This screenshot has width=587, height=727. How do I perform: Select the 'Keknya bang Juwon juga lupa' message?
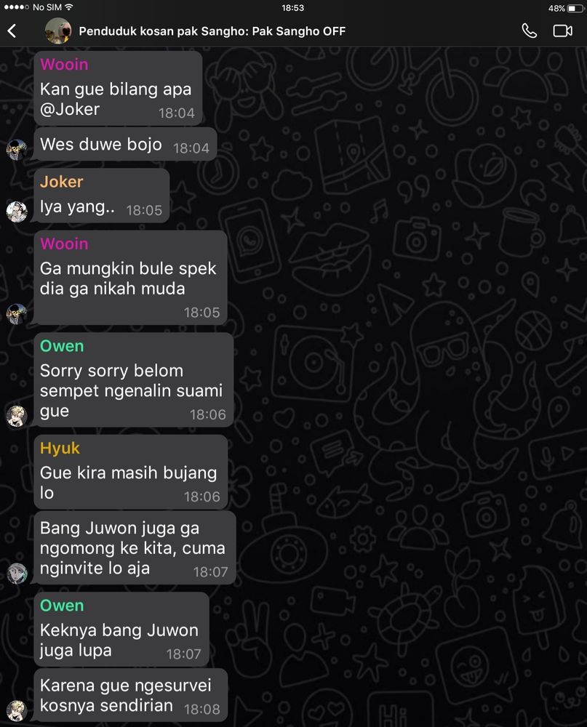click(121, 630)
